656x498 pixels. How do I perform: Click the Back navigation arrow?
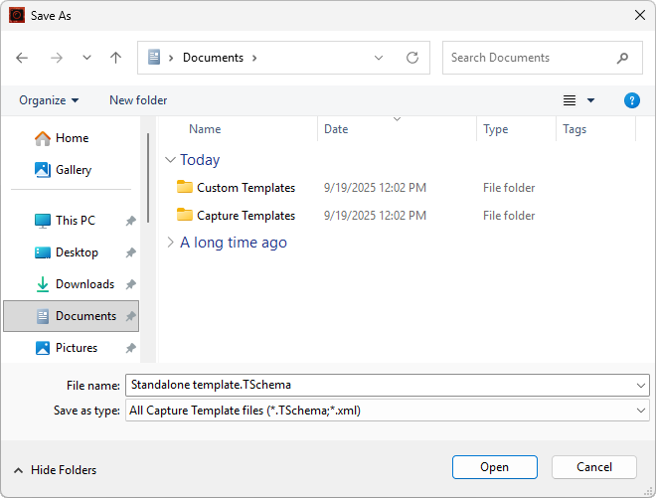coord(23,58)
